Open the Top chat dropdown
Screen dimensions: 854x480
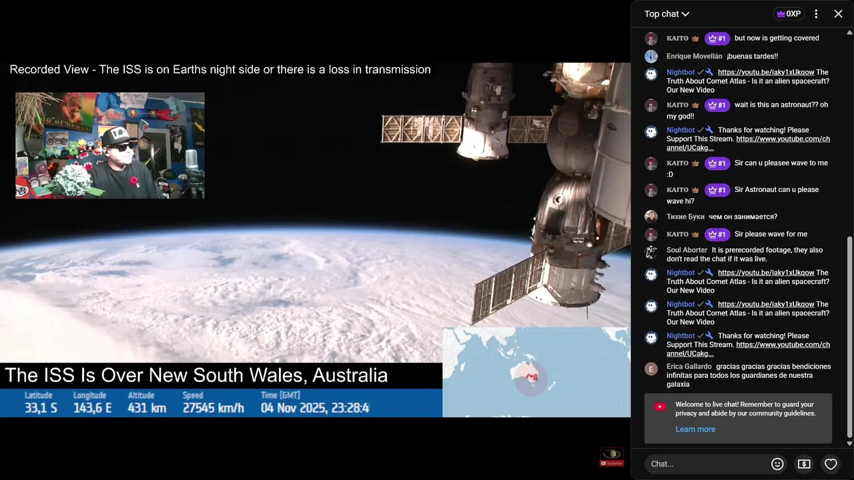pyautogui.click(x=667, y=14)
